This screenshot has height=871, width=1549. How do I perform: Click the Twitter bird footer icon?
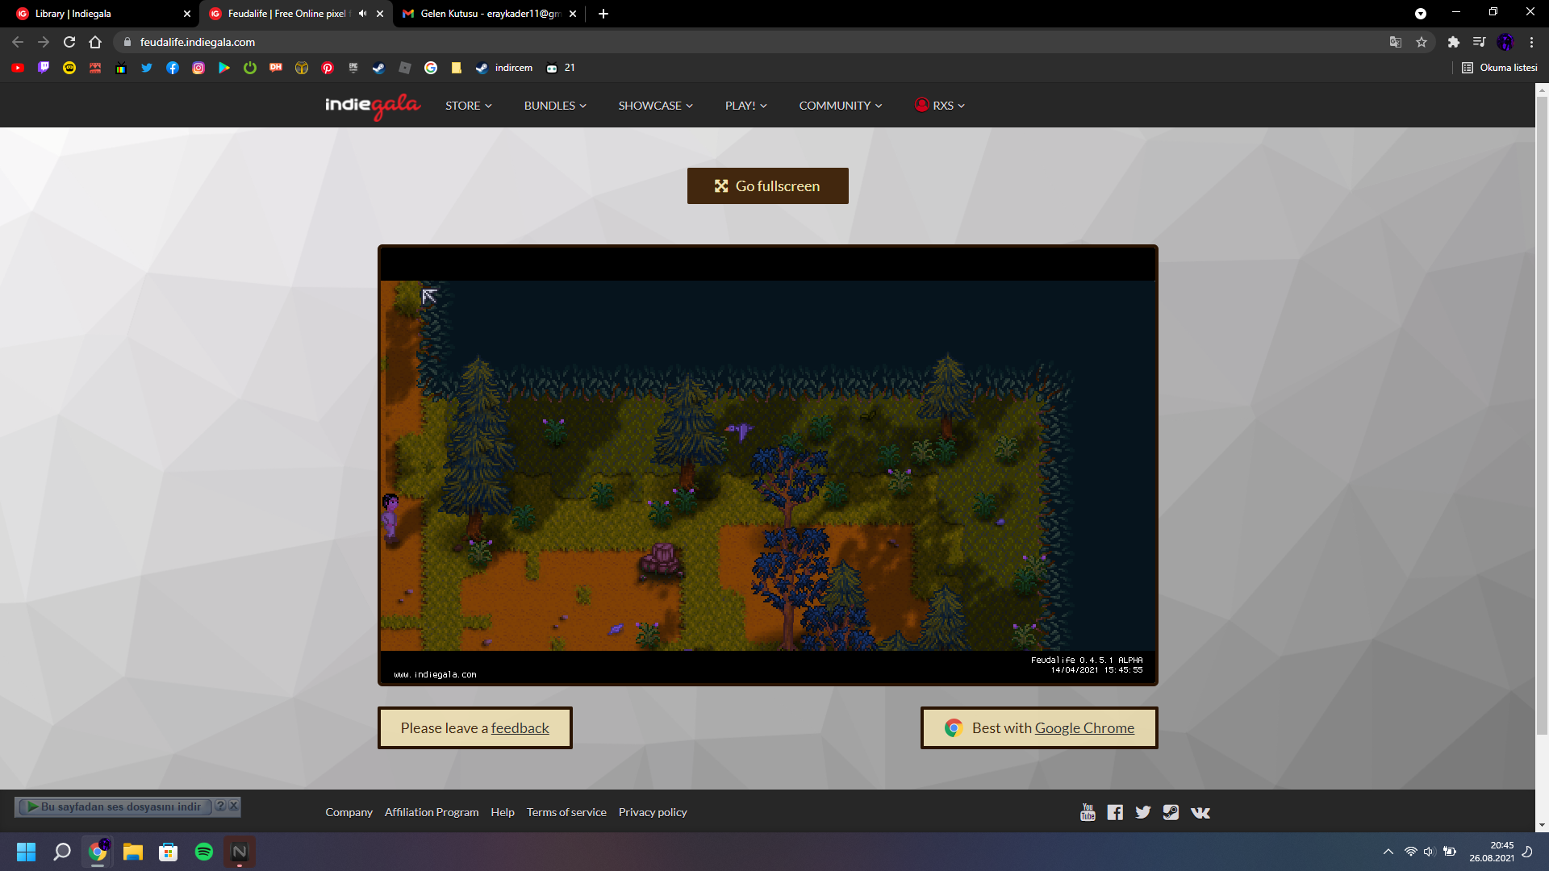coord(1142,812)
